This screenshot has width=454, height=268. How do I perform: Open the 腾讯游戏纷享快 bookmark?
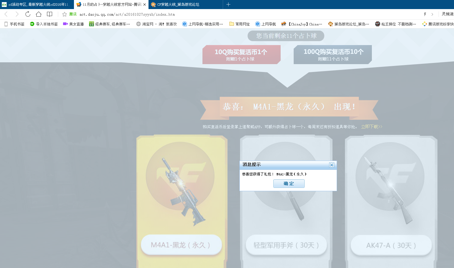click(438, 24)
